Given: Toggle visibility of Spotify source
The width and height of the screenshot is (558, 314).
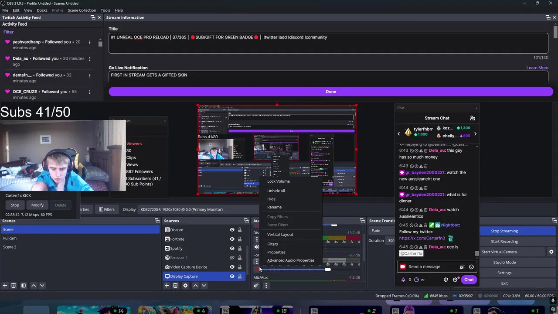Looking at the screenshot, I should tap(232, 249).
